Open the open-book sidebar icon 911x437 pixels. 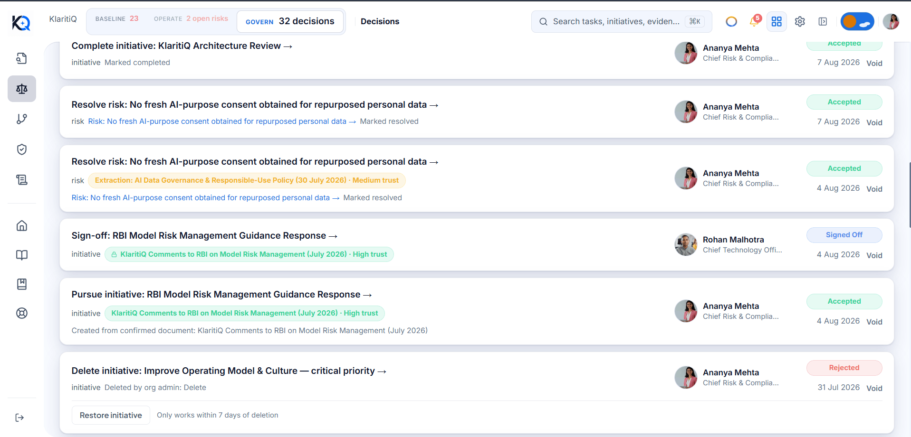[22, 255]
